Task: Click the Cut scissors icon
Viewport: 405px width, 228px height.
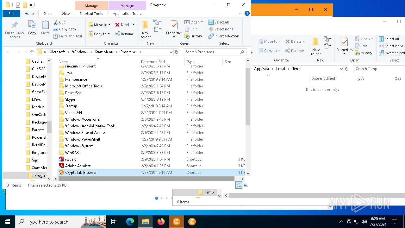Action: coord(56,22)
